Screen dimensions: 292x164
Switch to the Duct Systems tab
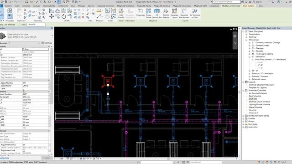[249, 6]
